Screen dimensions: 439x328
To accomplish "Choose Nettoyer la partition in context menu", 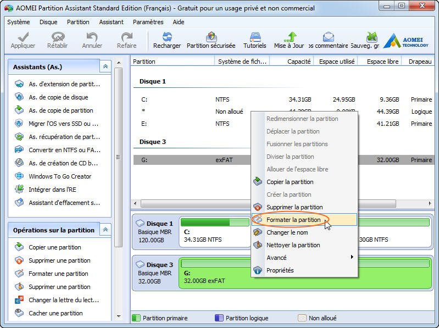I will (304, 245).
